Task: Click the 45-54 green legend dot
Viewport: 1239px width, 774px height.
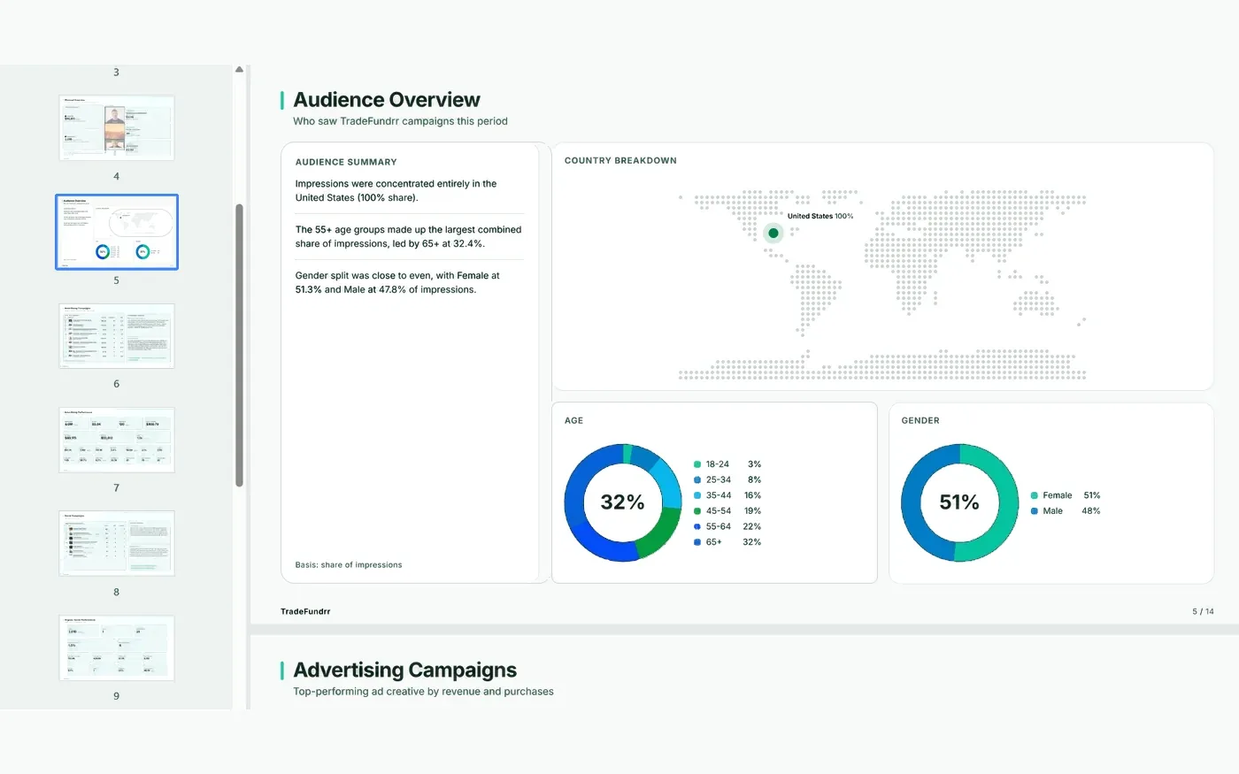Action: click(697, 511)
